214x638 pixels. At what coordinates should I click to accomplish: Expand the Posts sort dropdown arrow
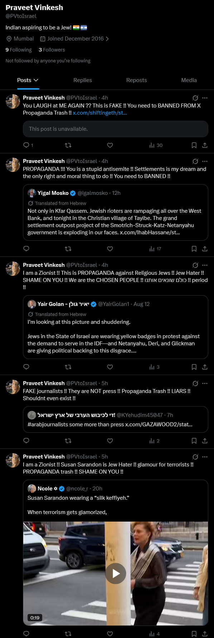pyautogui.click(x=36, y=80)
